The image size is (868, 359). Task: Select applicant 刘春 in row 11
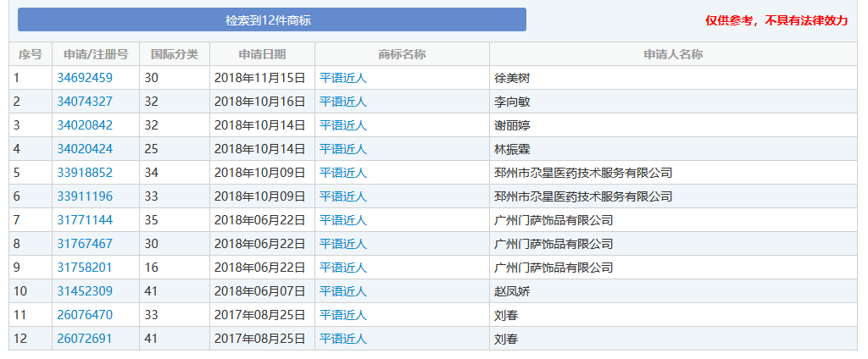click(x=506, y=315)
